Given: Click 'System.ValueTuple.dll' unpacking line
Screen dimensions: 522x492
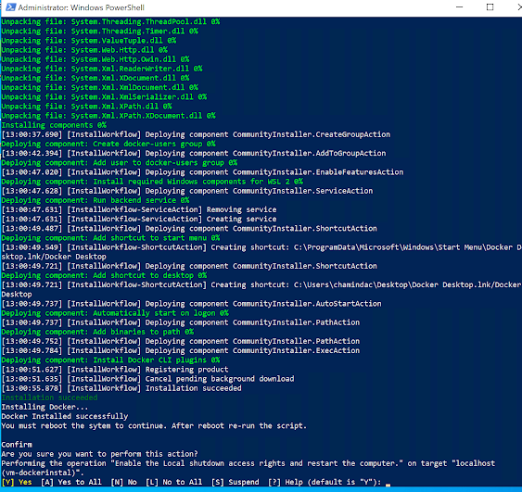Looking at the screenshot, I should 89,40.
